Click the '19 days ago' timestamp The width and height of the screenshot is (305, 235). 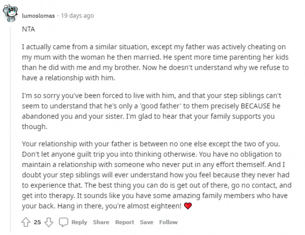click(x=78, y=16)
